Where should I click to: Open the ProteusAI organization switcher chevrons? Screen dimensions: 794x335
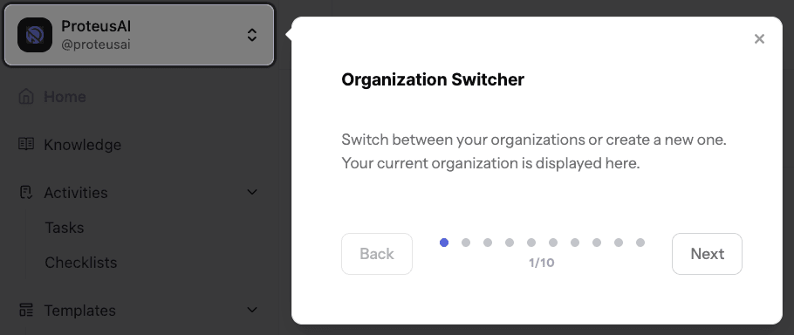251,35
